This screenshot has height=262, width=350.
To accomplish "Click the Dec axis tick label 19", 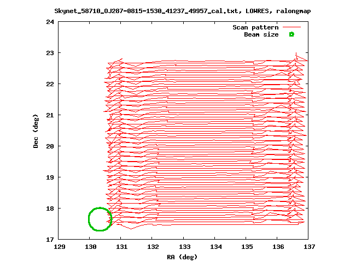I will tap(50, 177).
